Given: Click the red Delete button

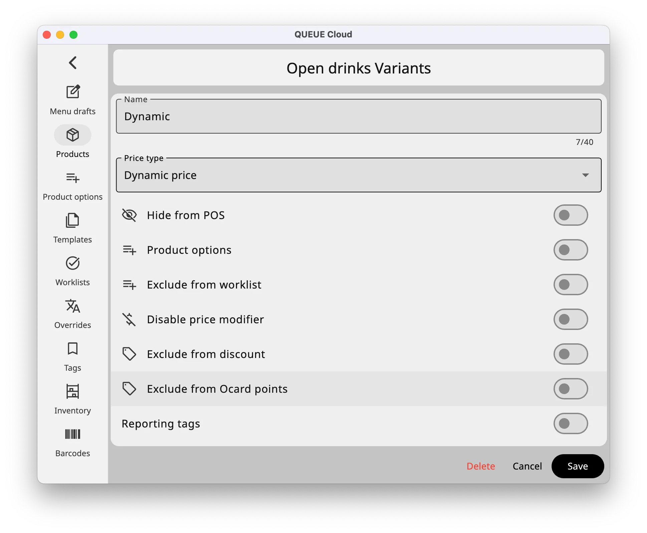Looking at the screenshot, I should pos(480,466).
